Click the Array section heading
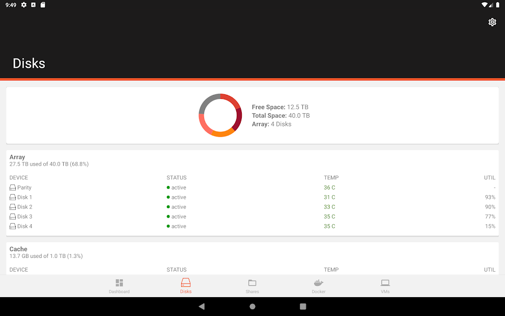This screenshot has width=505, height=316. tap(17, 157)
